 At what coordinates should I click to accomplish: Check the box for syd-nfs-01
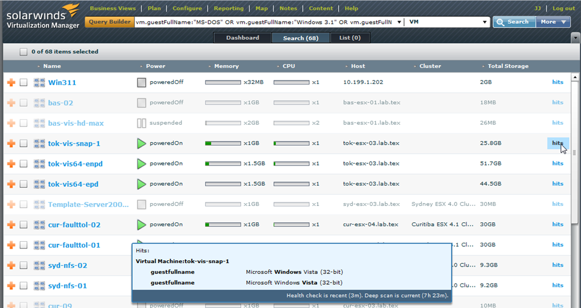click(23, 286)
